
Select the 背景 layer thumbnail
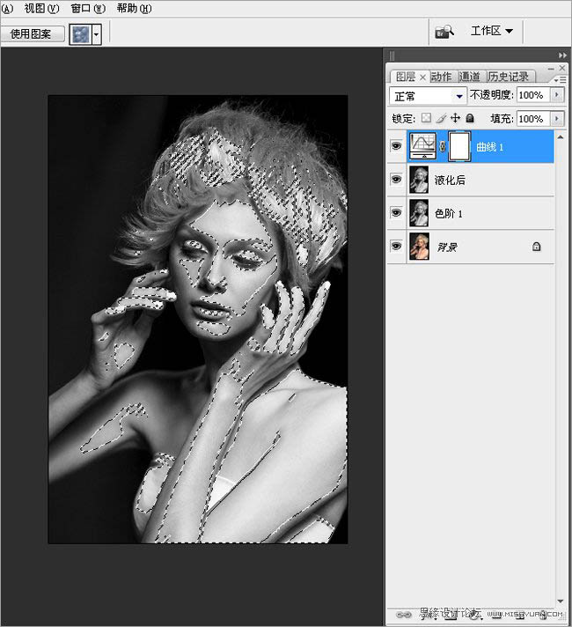[419, 247]
